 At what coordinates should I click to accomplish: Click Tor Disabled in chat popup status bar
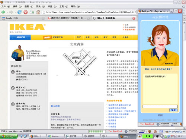pos(147,124)
